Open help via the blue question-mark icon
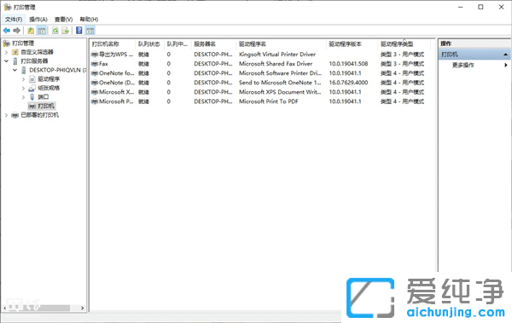This screenshot has height=323, width=512. tap(79, 31)
